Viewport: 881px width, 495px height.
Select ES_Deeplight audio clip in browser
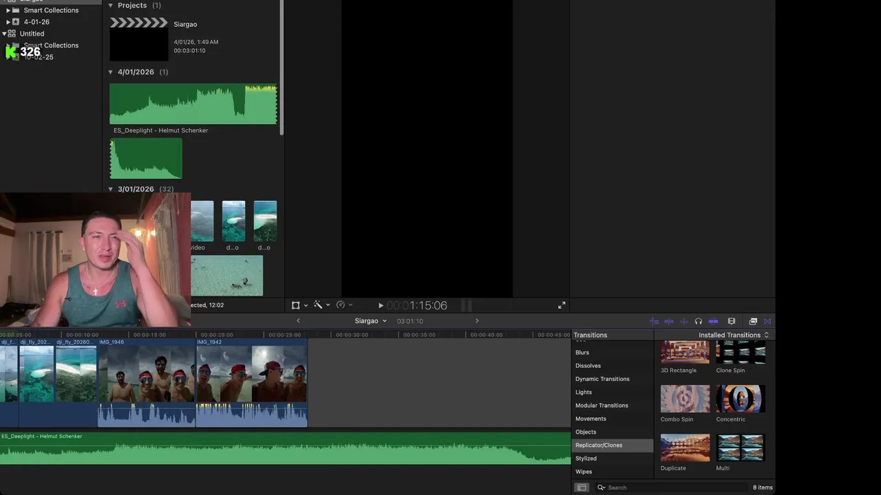tap(193, 104)
